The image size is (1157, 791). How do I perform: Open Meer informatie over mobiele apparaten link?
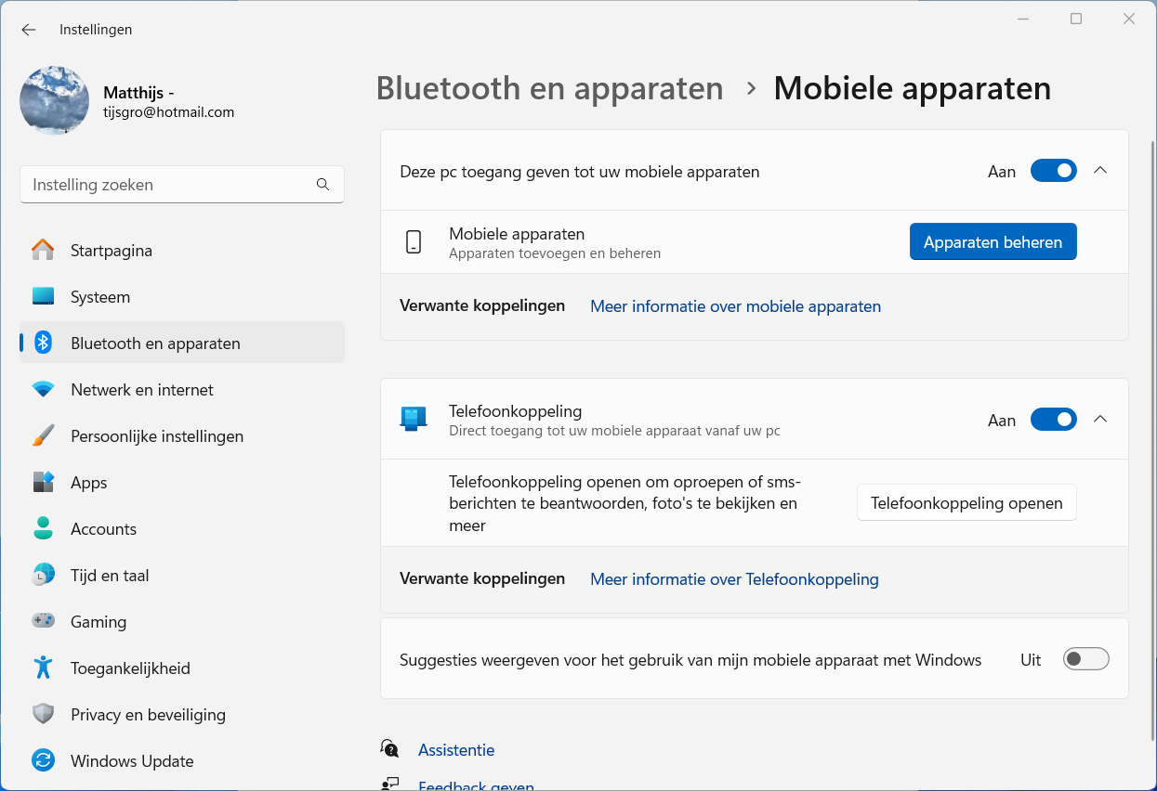[x=735, y=306]
